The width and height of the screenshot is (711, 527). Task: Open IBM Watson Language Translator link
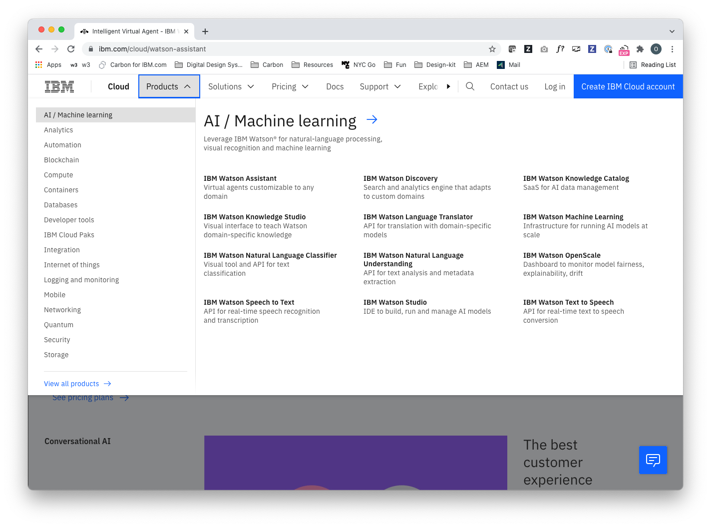[418, 217]
